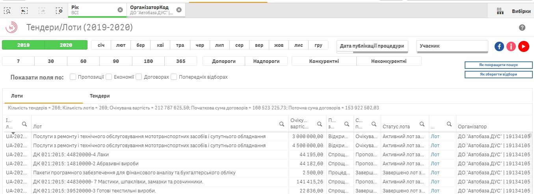Screen dimensions: 534x194
Task: Search in the unnamed link column
Action: tap(449, 124)
